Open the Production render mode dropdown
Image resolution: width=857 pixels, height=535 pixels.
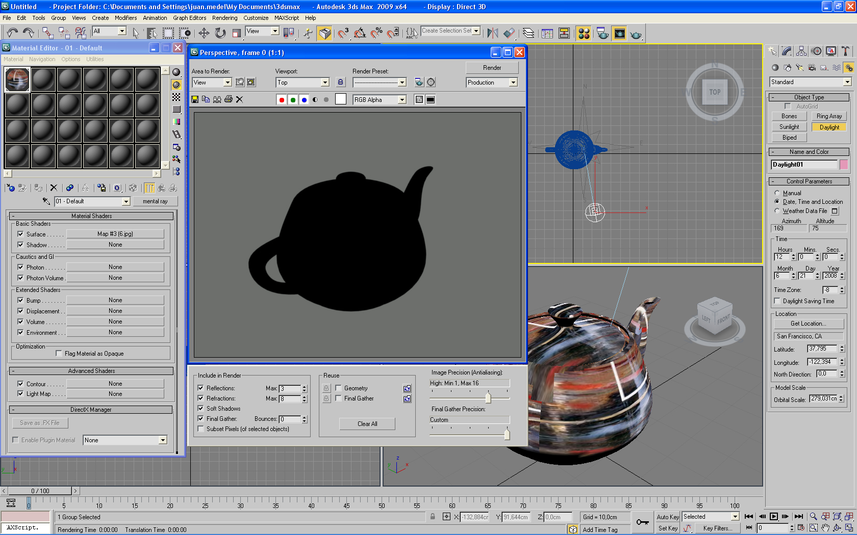(x=513, y=83)
